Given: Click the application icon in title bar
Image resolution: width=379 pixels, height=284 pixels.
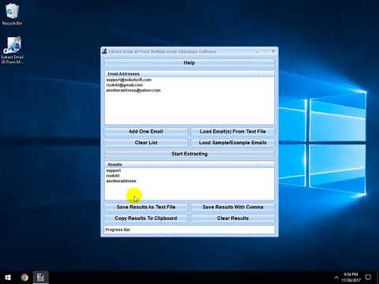Looking at the screenshot, I should pyautogui.click(x=104, y=51).
